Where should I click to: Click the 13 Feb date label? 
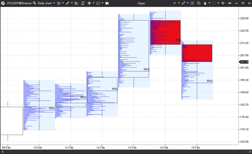[132, 148]
